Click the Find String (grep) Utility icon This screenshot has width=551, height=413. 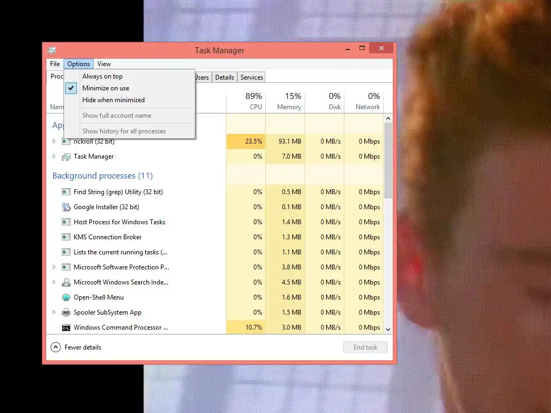pyautogui.click(x=66, y=192)
